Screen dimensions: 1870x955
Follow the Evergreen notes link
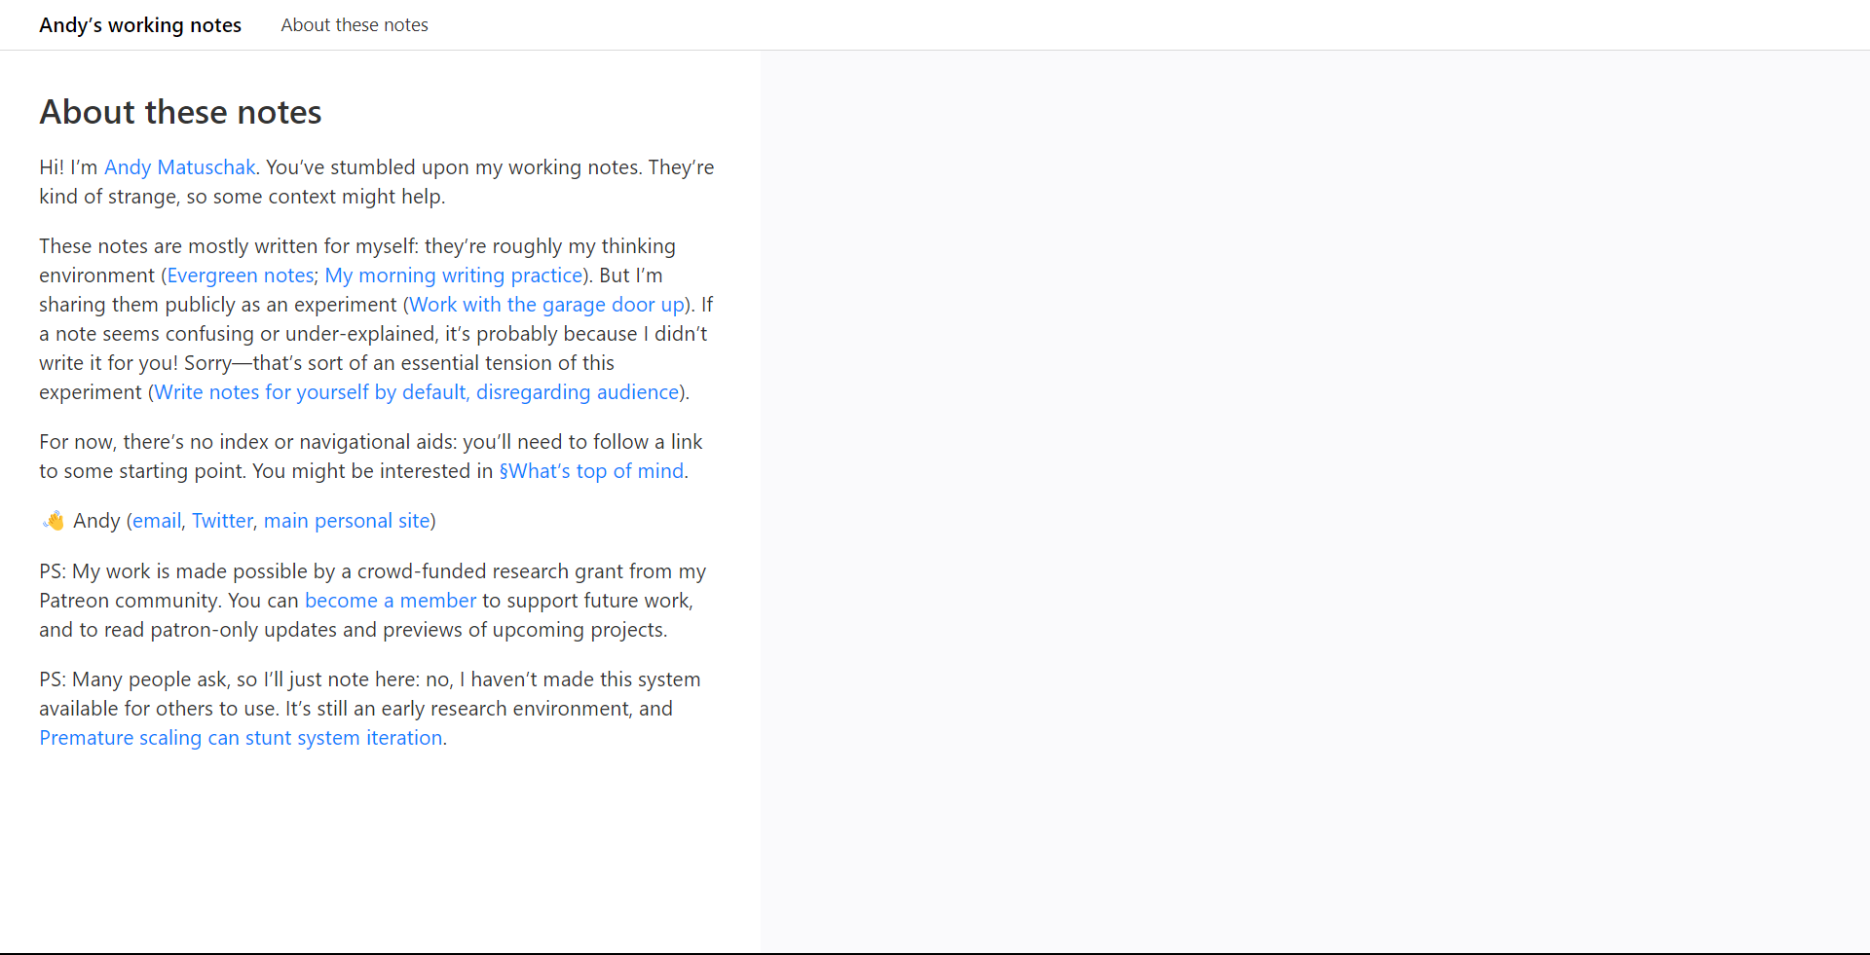tap(241, 275)
